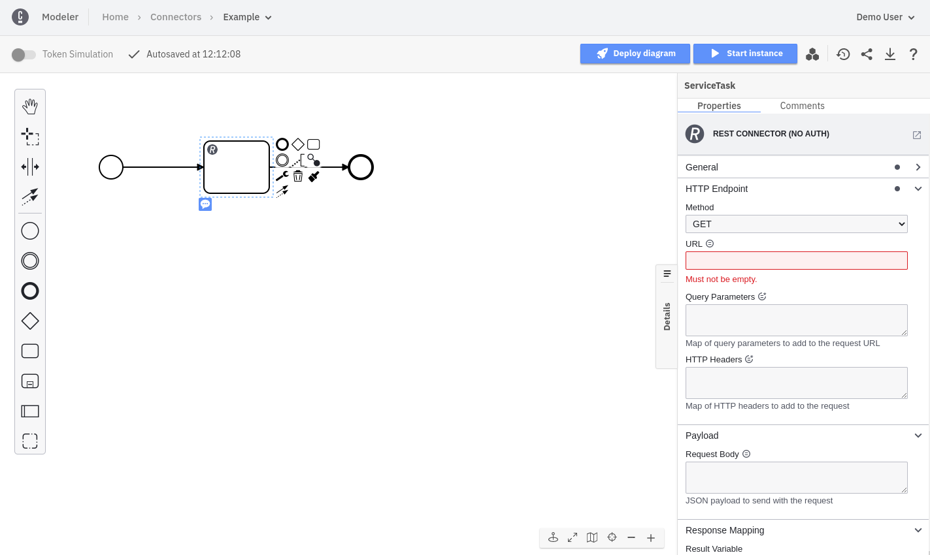Activate the lasso selection tool
Viewport: 930px width, 555px height.
pos(30,136)
